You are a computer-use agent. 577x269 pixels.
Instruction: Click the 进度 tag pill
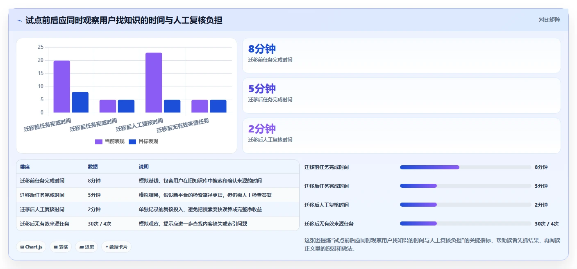(x=86, y=247)
